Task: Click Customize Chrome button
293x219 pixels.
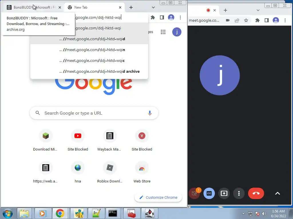Action: click(x=158, y=197)
